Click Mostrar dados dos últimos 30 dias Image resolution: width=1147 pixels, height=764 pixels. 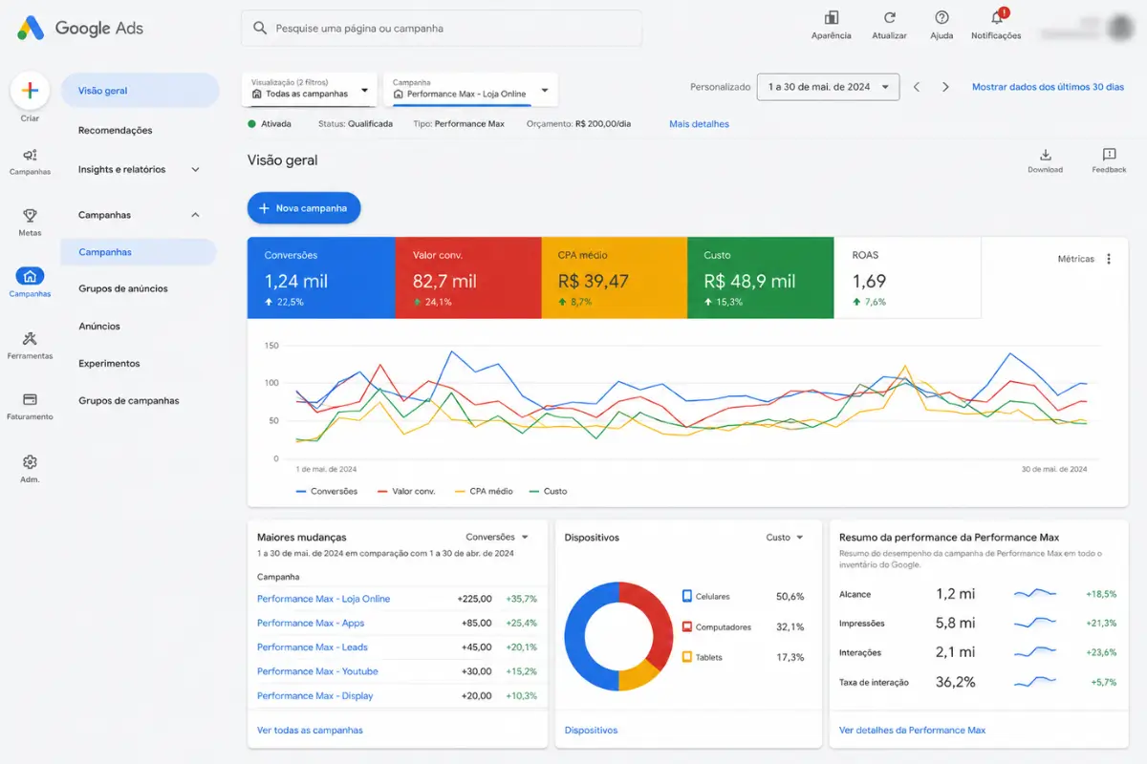tap(1048, 87)
